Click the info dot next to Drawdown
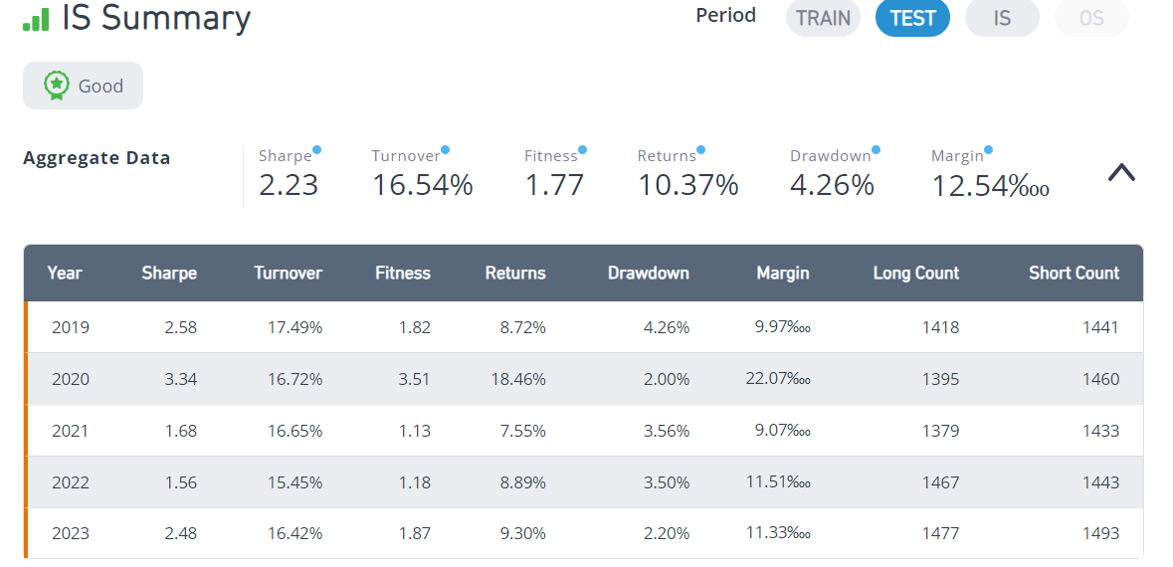 (876, 149)
